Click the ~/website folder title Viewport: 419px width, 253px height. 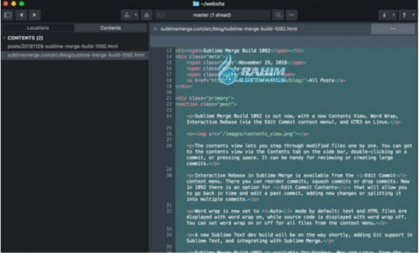pyautogui.click(x=213, y=3)
